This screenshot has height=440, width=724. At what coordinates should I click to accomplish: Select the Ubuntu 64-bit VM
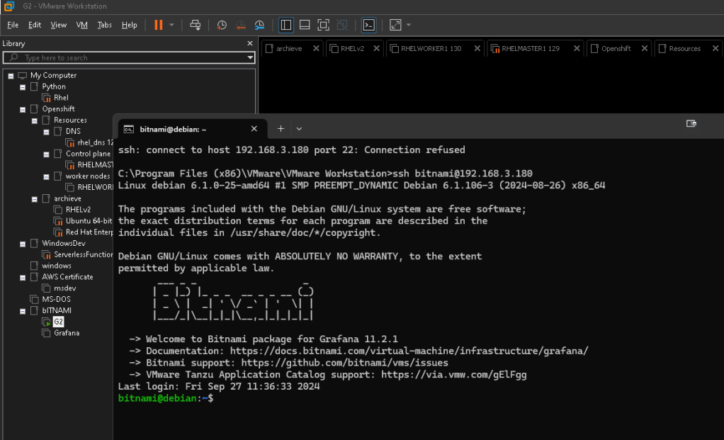[88, 220]
